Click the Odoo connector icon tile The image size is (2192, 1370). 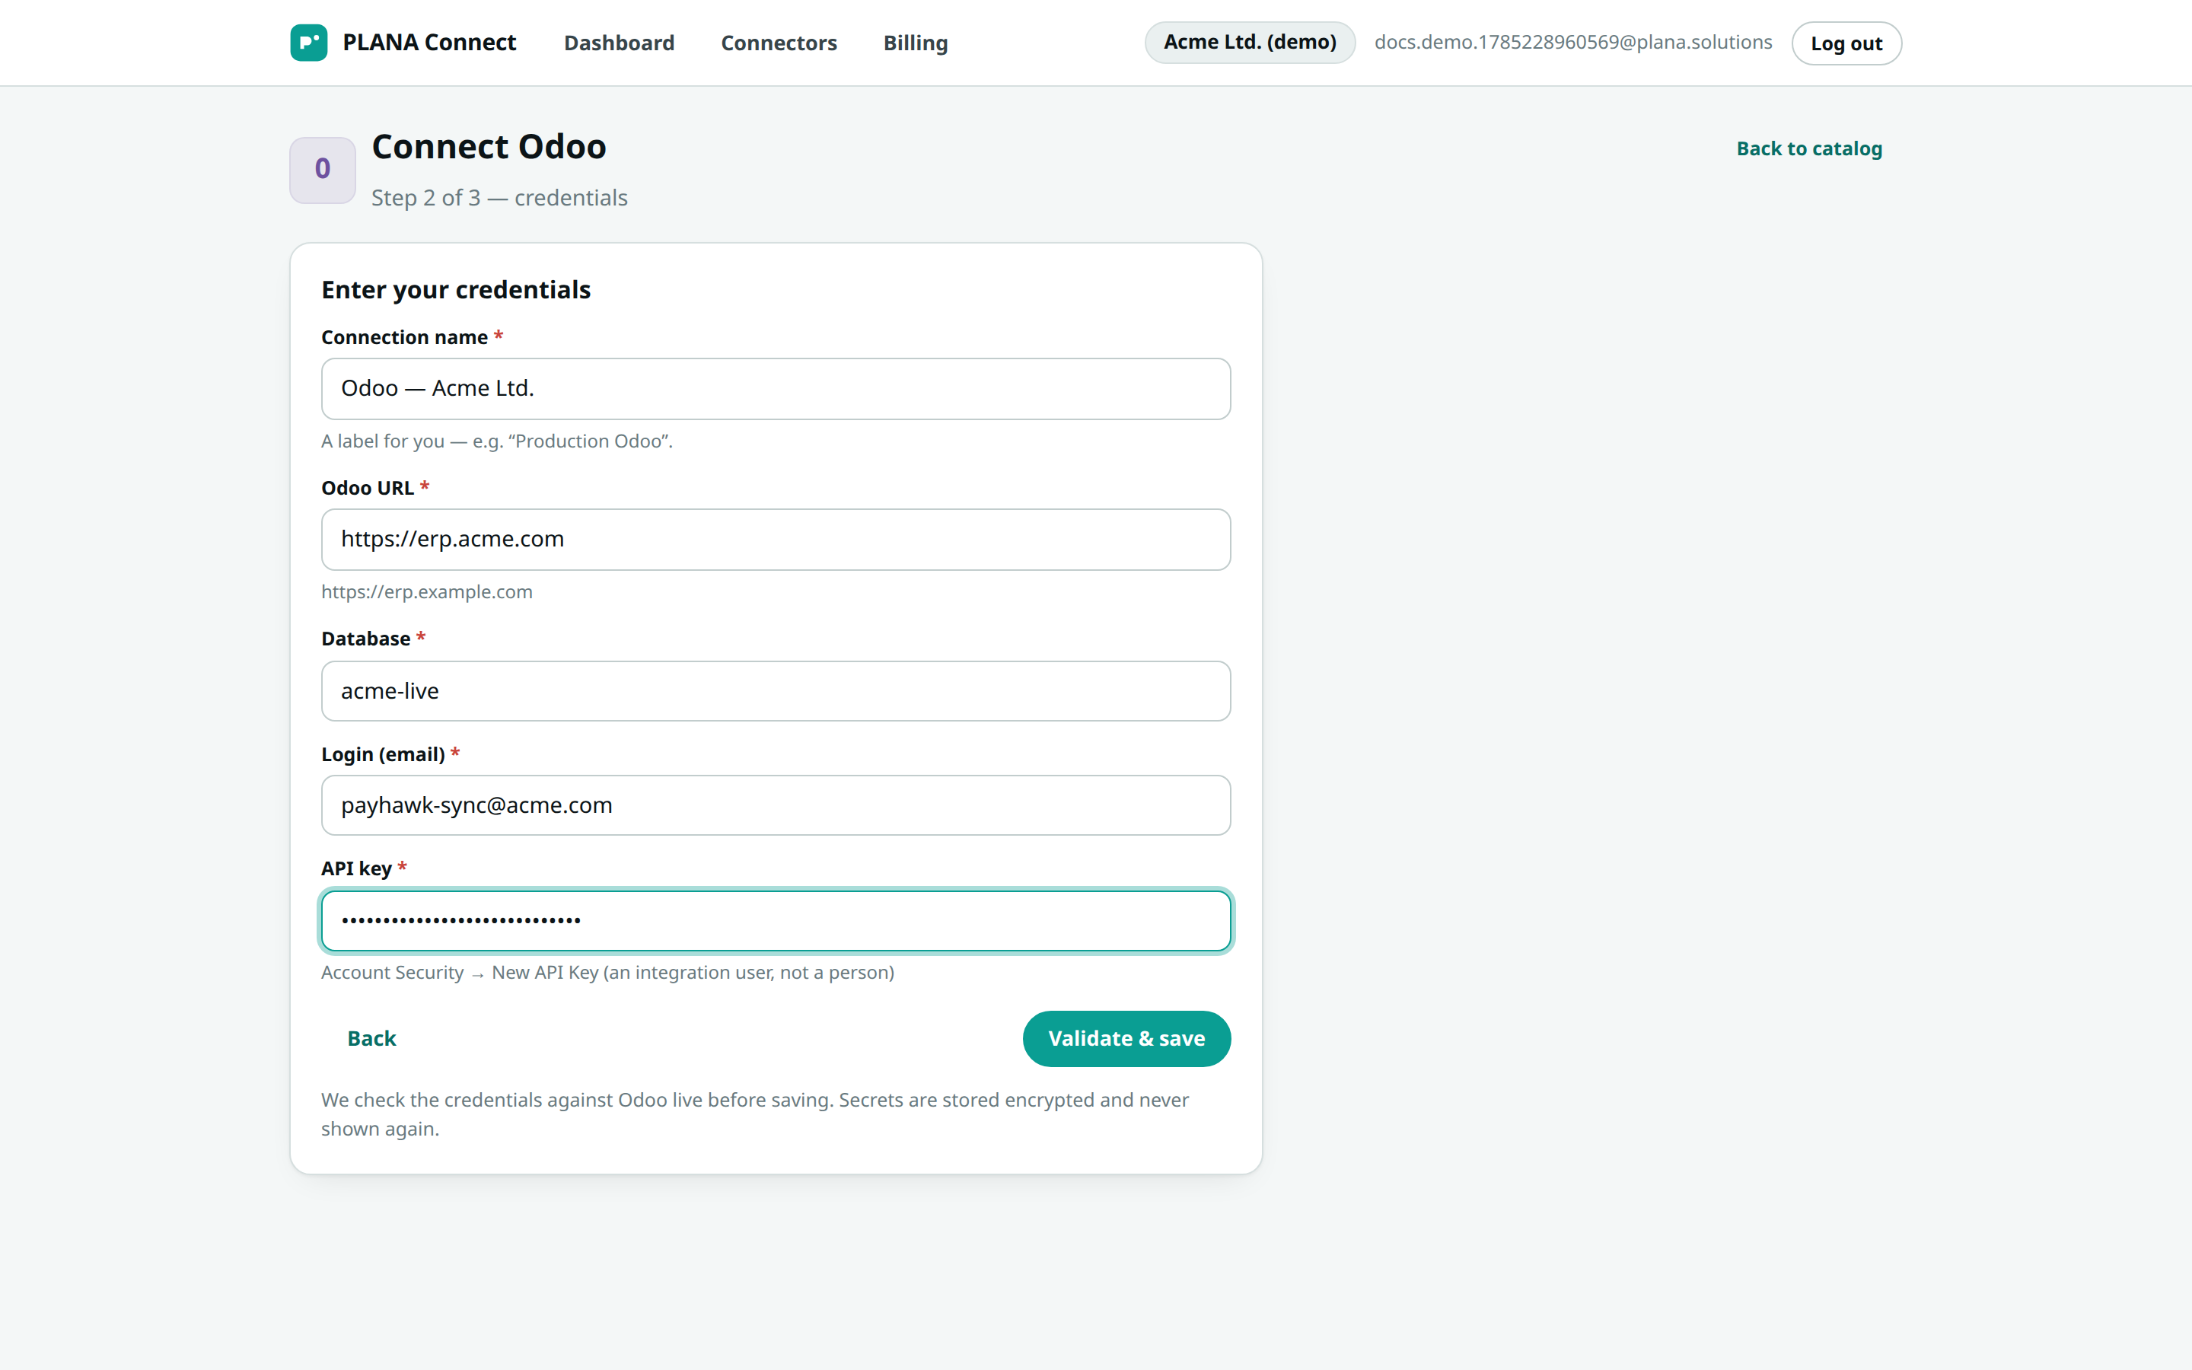click(x=323, y=170)
